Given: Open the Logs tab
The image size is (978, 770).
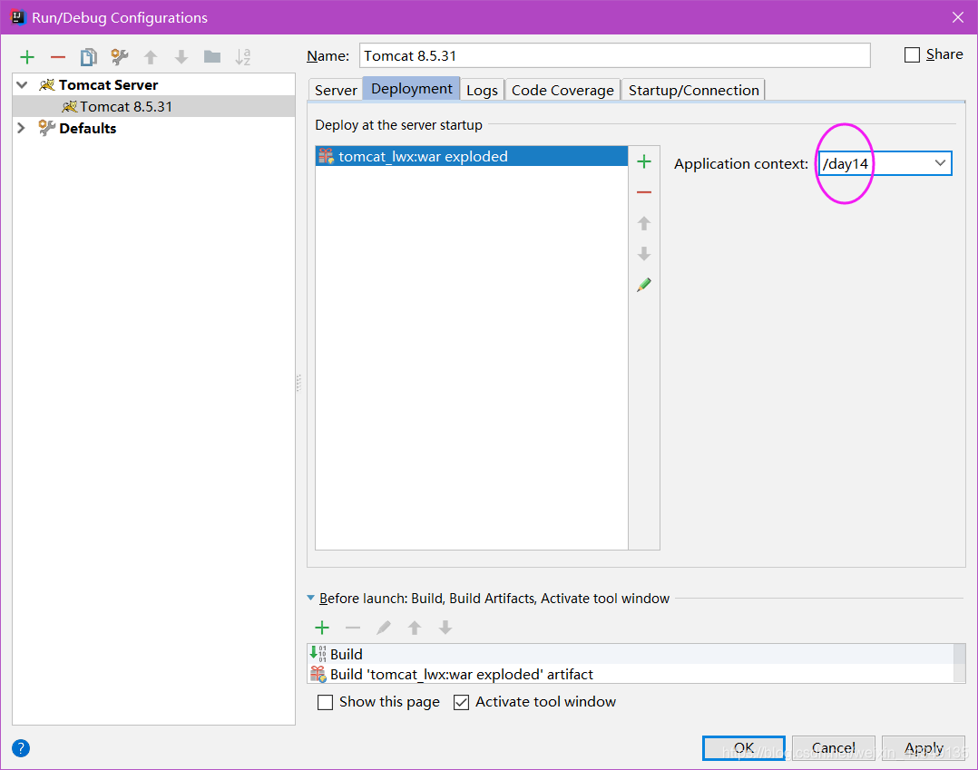Looking at the screenshot, I should (482, 90).
